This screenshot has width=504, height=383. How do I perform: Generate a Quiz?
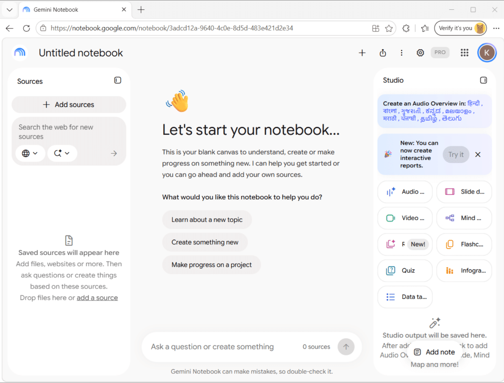[405, 271]
